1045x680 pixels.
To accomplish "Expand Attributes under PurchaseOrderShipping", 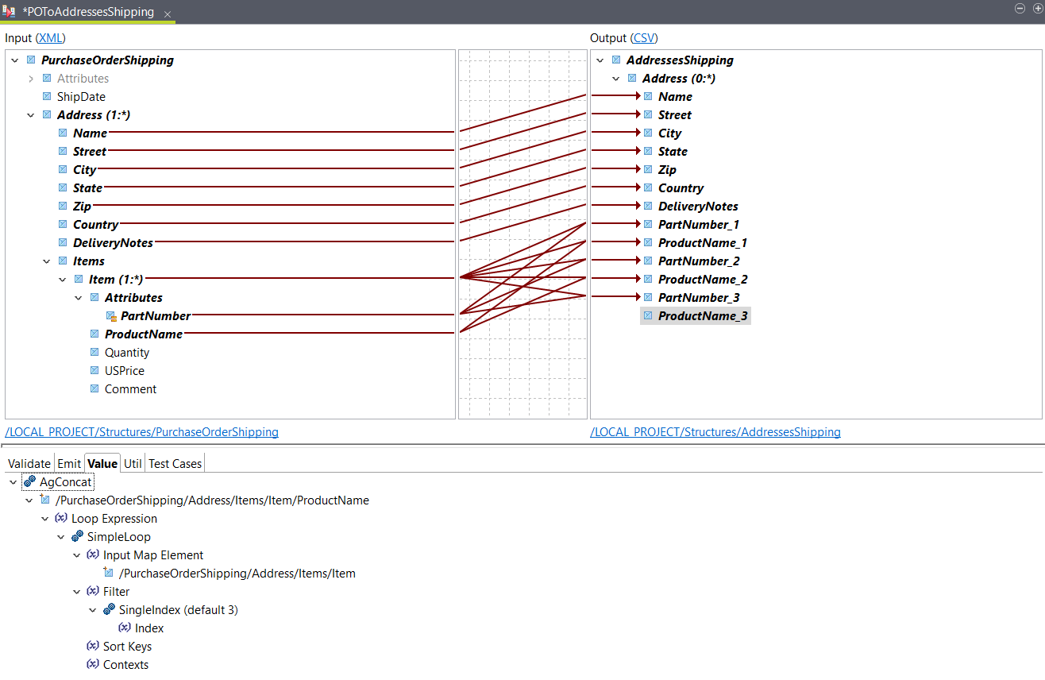I will point(30,78).
